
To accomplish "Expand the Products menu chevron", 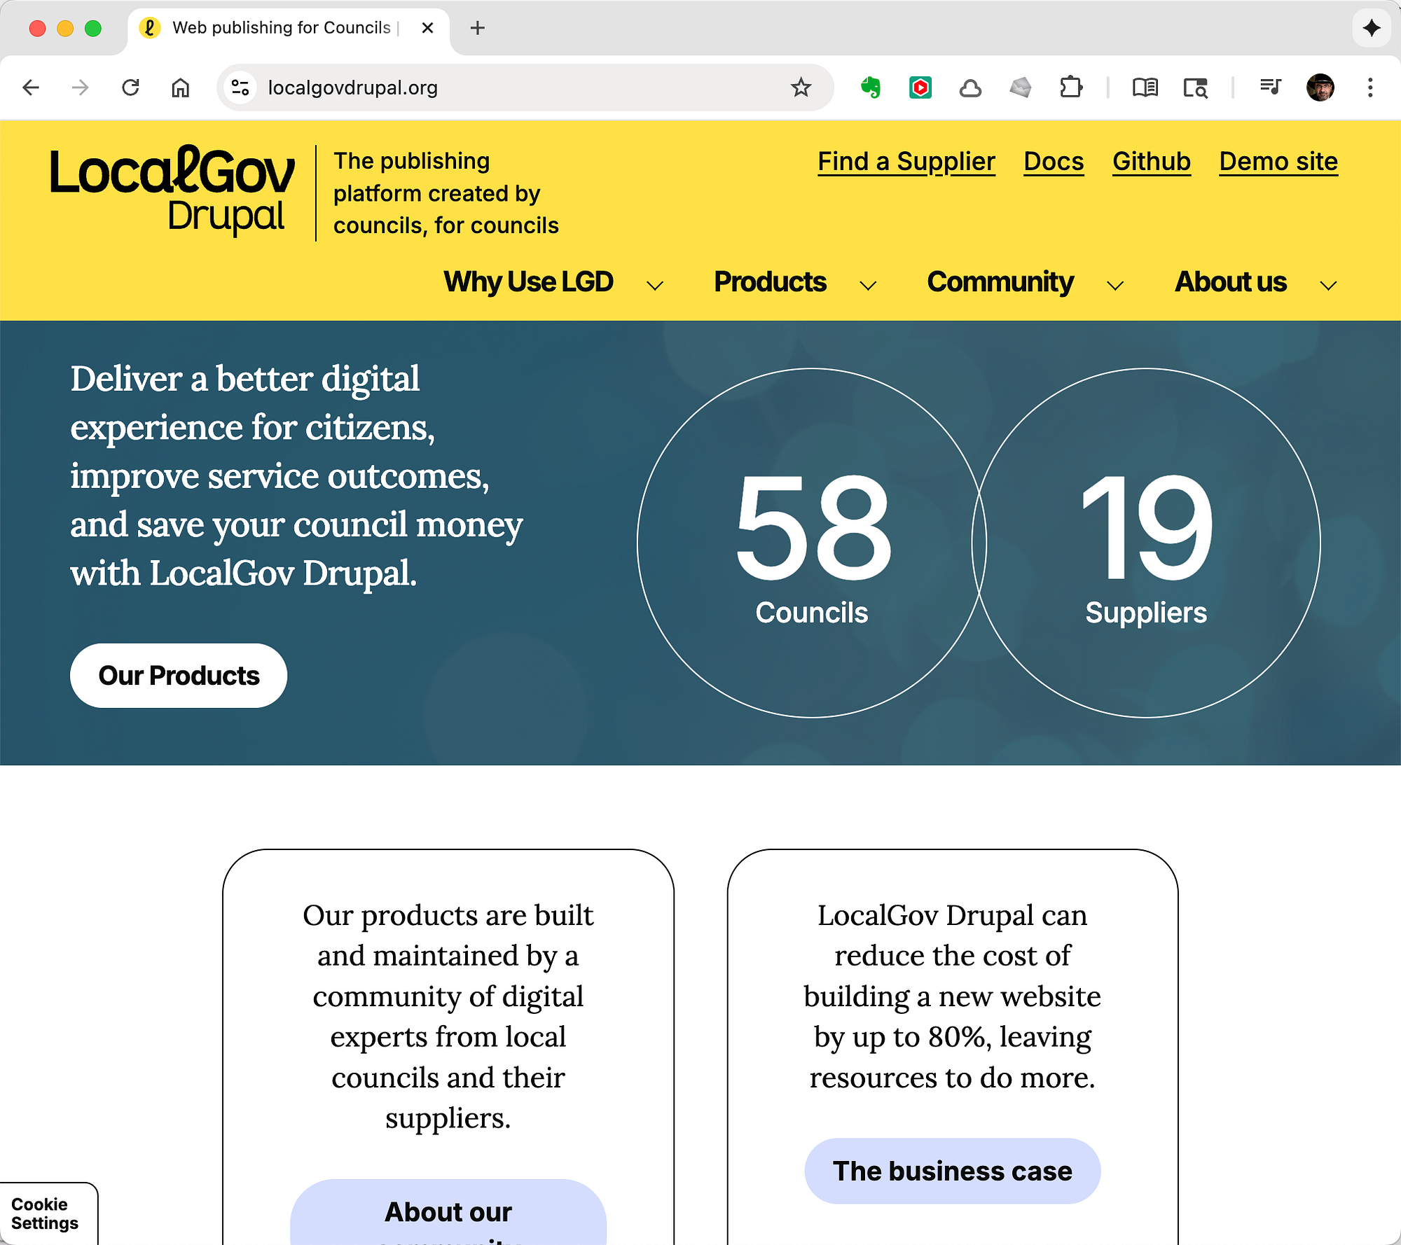I will (x=868, y=285).
